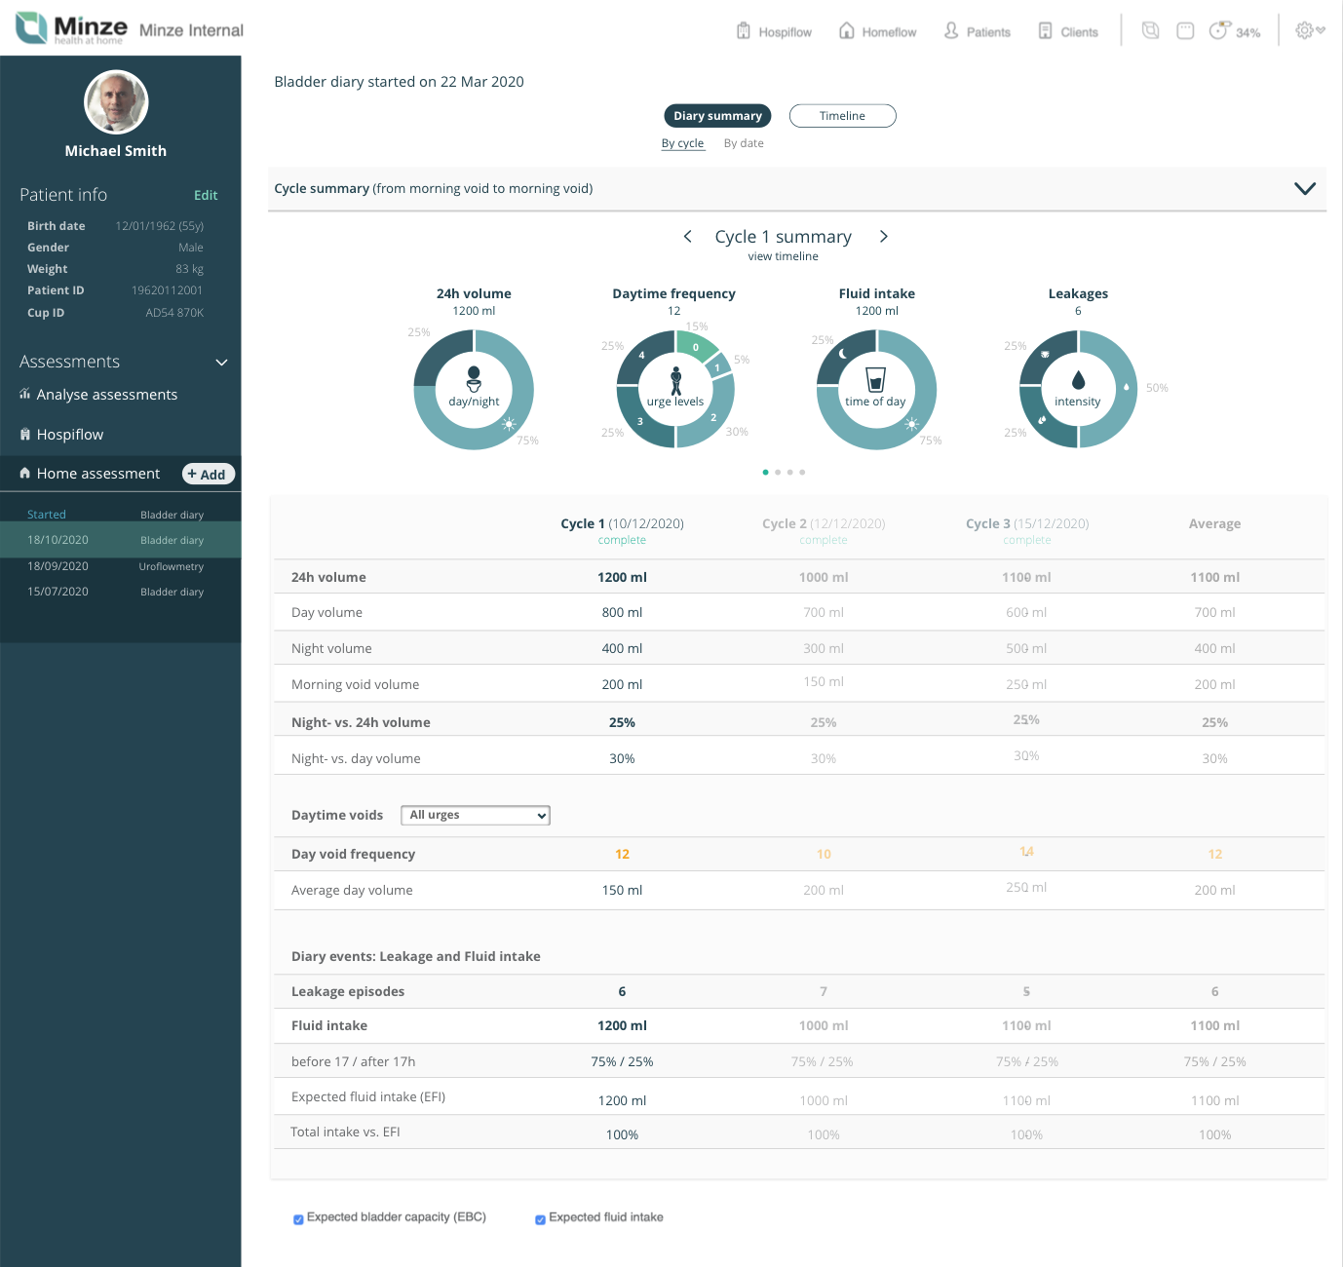
Task: Switch to Timeline view
Action: coord(842,116)
